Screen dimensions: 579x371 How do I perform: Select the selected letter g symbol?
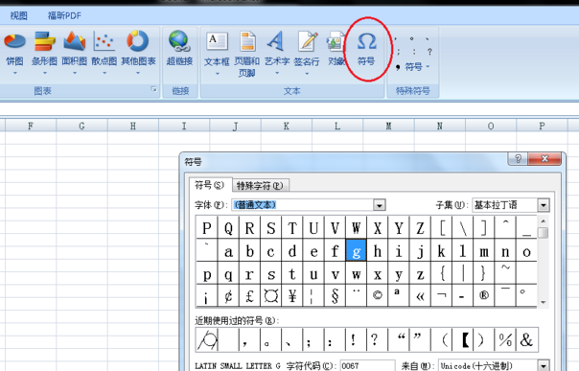click(x=356, y=250)
